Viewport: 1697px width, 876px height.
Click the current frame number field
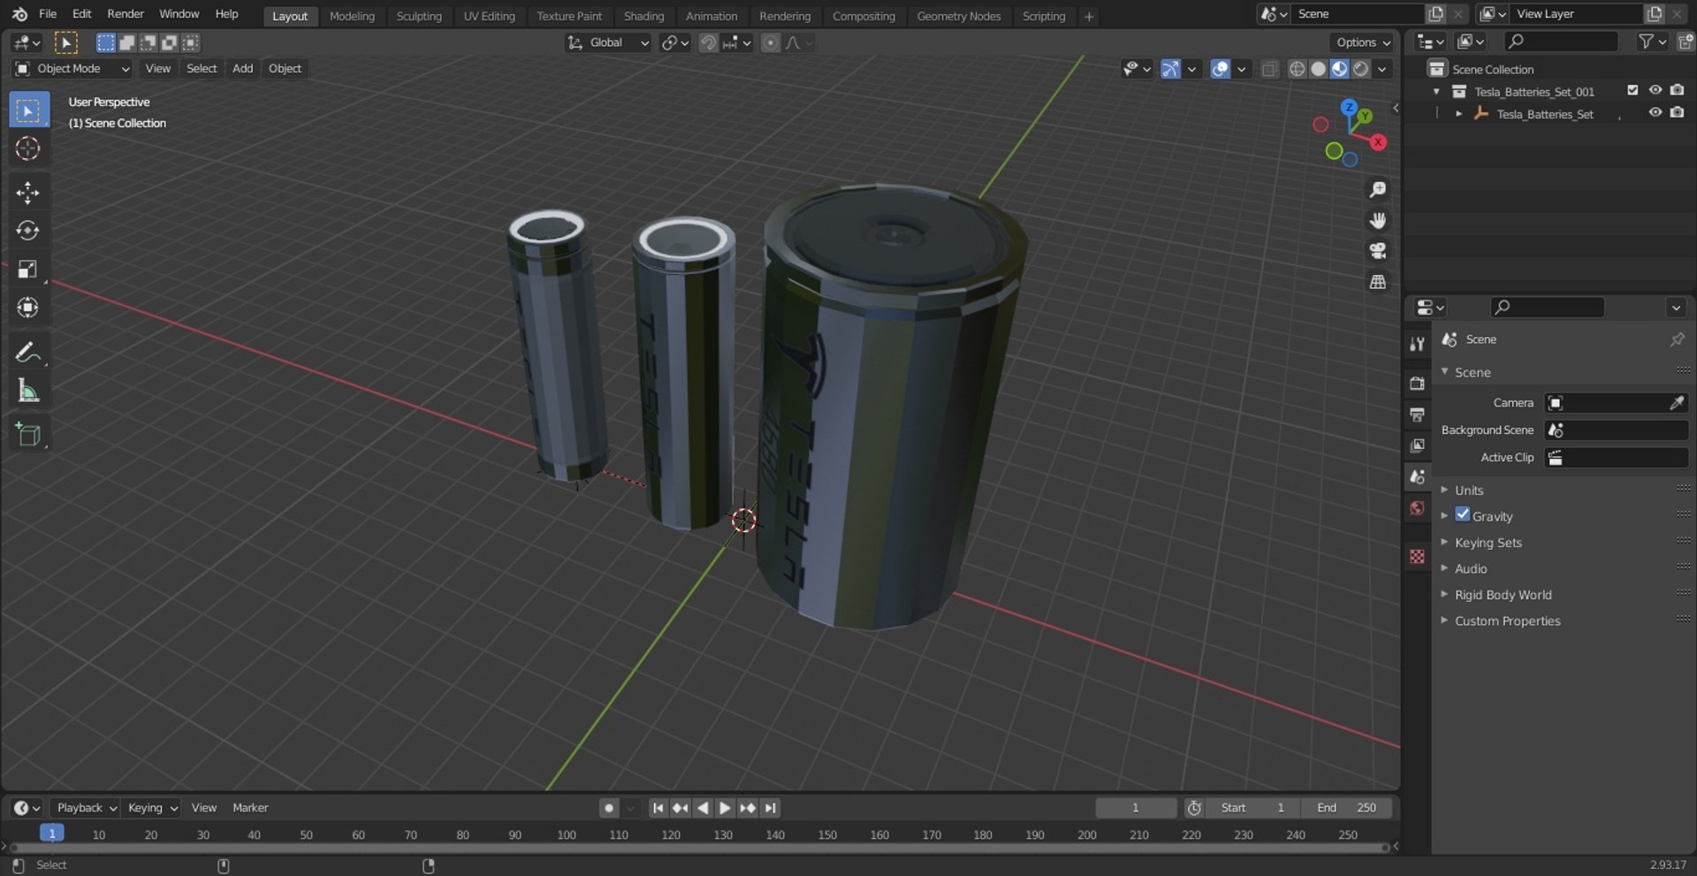pyautogui.click(x=1136, y=808)
